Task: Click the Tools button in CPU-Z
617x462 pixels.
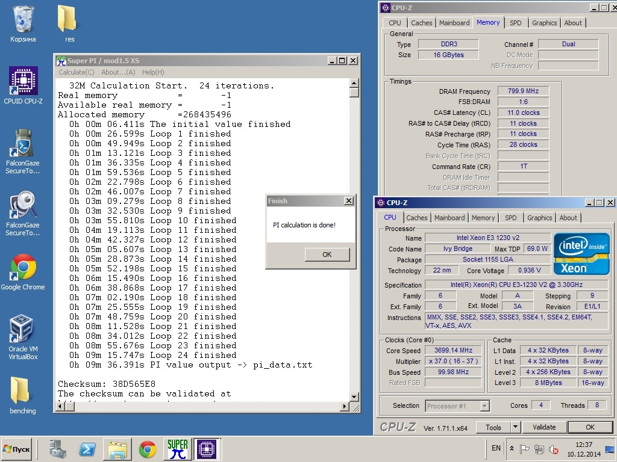Action: point(493,427)
